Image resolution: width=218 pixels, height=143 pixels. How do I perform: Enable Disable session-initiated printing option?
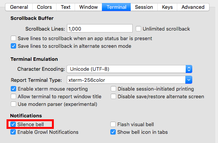(x=113, y=89)
